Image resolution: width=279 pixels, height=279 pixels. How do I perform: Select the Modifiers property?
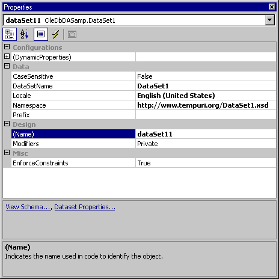point(73,144)
